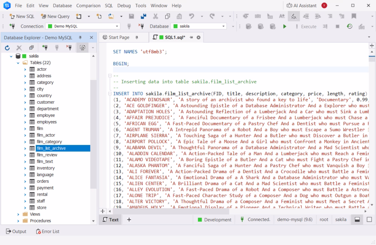
Task: Expand the Views folder
Action: tap(18, 214)
